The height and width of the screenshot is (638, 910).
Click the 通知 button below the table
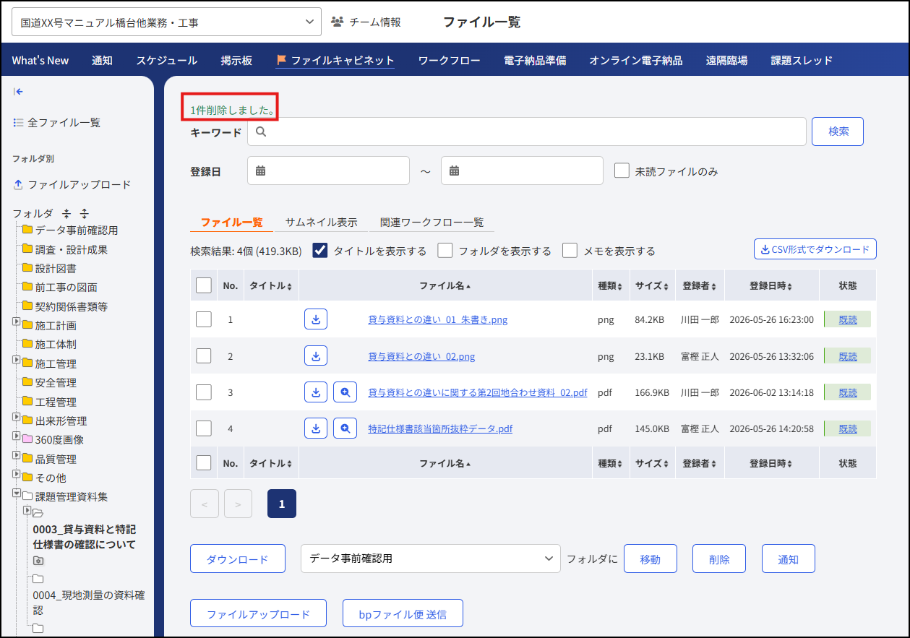click(788, 559)
